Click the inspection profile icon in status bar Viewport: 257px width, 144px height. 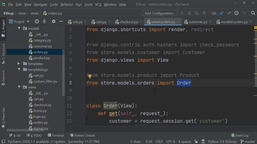[x=203, y=141]
